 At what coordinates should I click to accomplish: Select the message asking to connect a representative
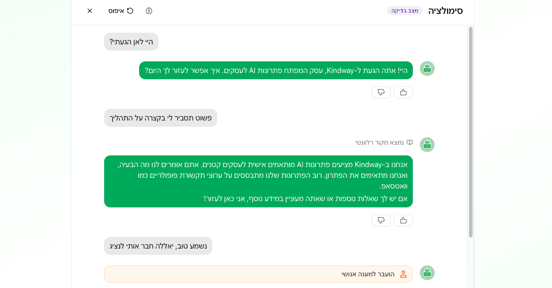158,246
